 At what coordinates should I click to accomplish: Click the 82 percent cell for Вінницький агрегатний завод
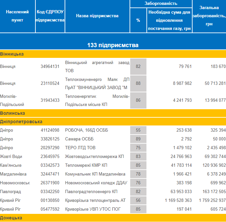click(138, 66)
